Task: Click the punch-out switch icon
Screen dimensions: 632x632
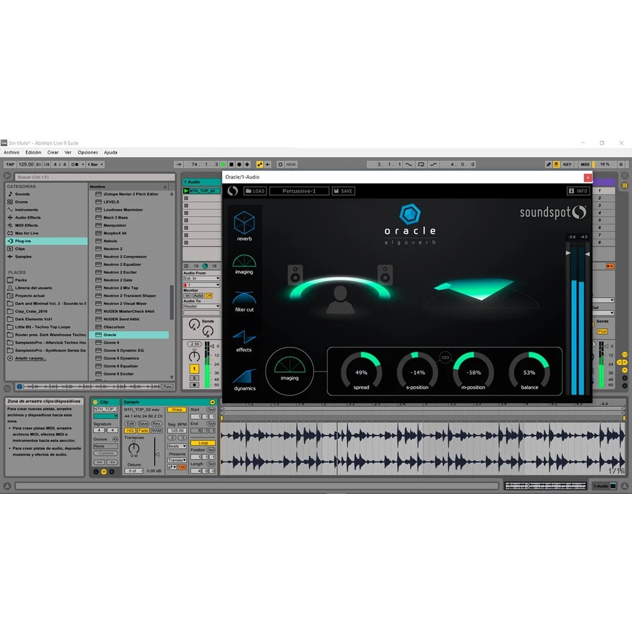Action: coord(434,164)
